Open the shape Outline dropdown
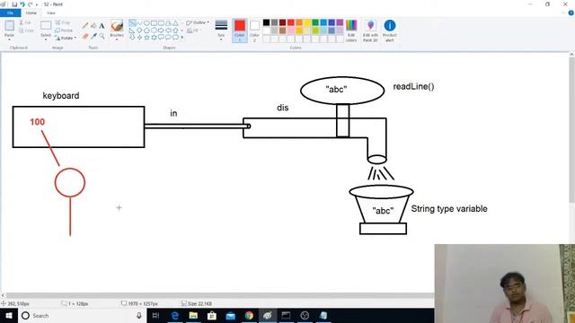This screenshot has width=575, height=323. (x=198, y=22)
